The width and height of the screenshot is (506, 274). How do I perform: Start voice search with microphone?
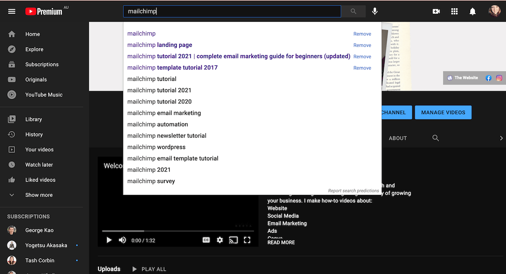coord(375,11)
